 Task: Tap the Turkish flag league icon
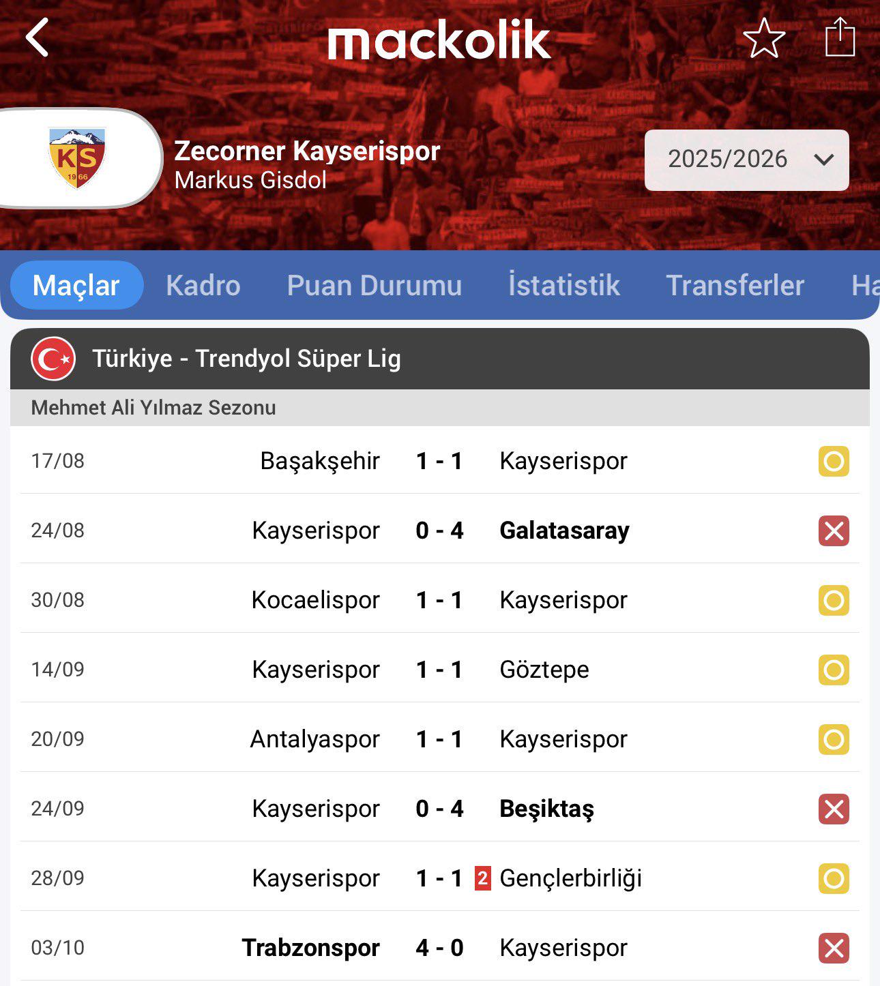point(53,359)
